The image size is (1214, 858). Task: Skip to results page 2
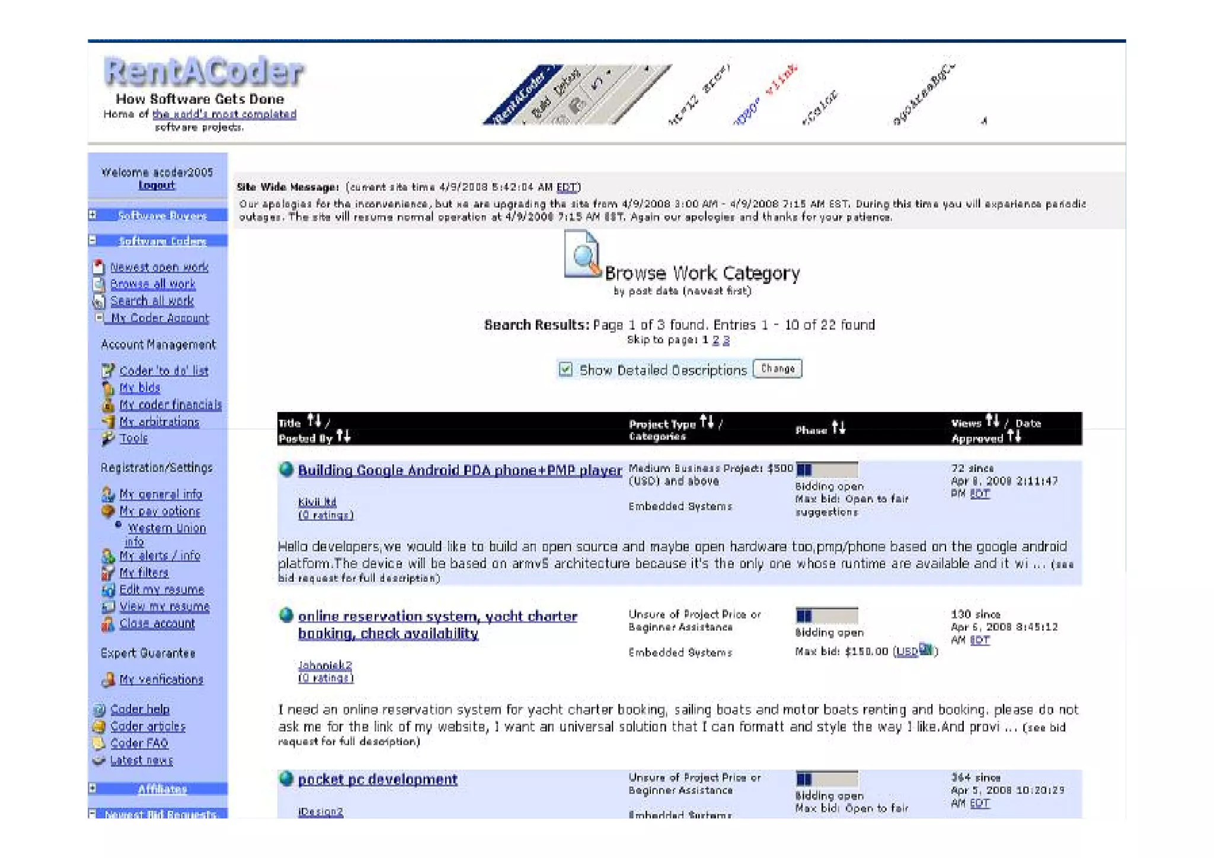pos(715,340)
